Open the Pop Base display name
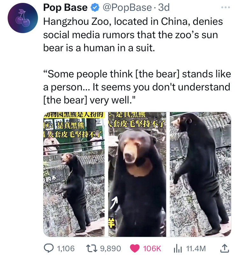239x255 pixels. point(65,7)
